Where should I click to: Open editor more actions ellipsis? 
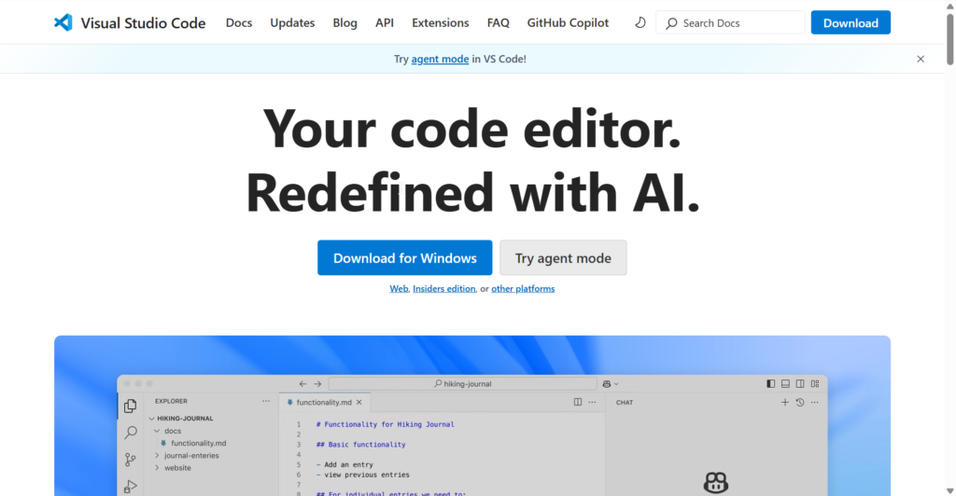[x=592, y=402]
